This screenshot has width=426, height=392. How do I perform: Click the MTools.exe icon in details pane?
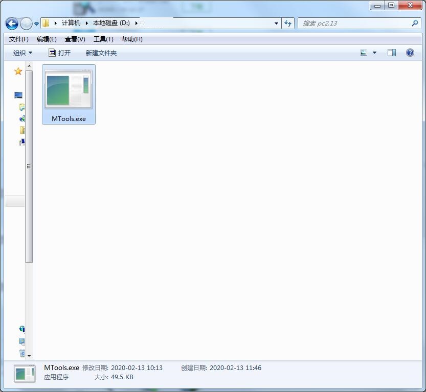[25, 374]
